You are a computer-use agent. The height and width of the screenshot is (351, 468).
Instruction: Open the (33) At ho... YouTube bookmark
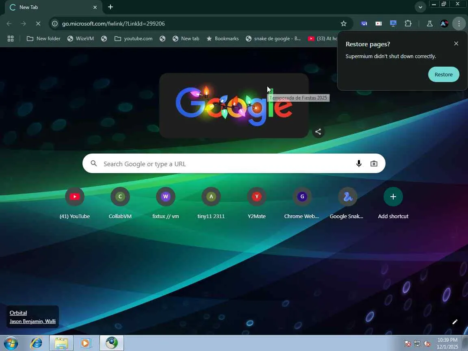click(x=322, y=39)
